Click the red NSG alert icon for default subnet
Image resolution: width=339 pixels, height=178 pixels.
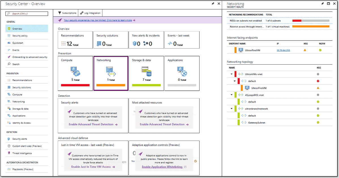pos(318,81)
